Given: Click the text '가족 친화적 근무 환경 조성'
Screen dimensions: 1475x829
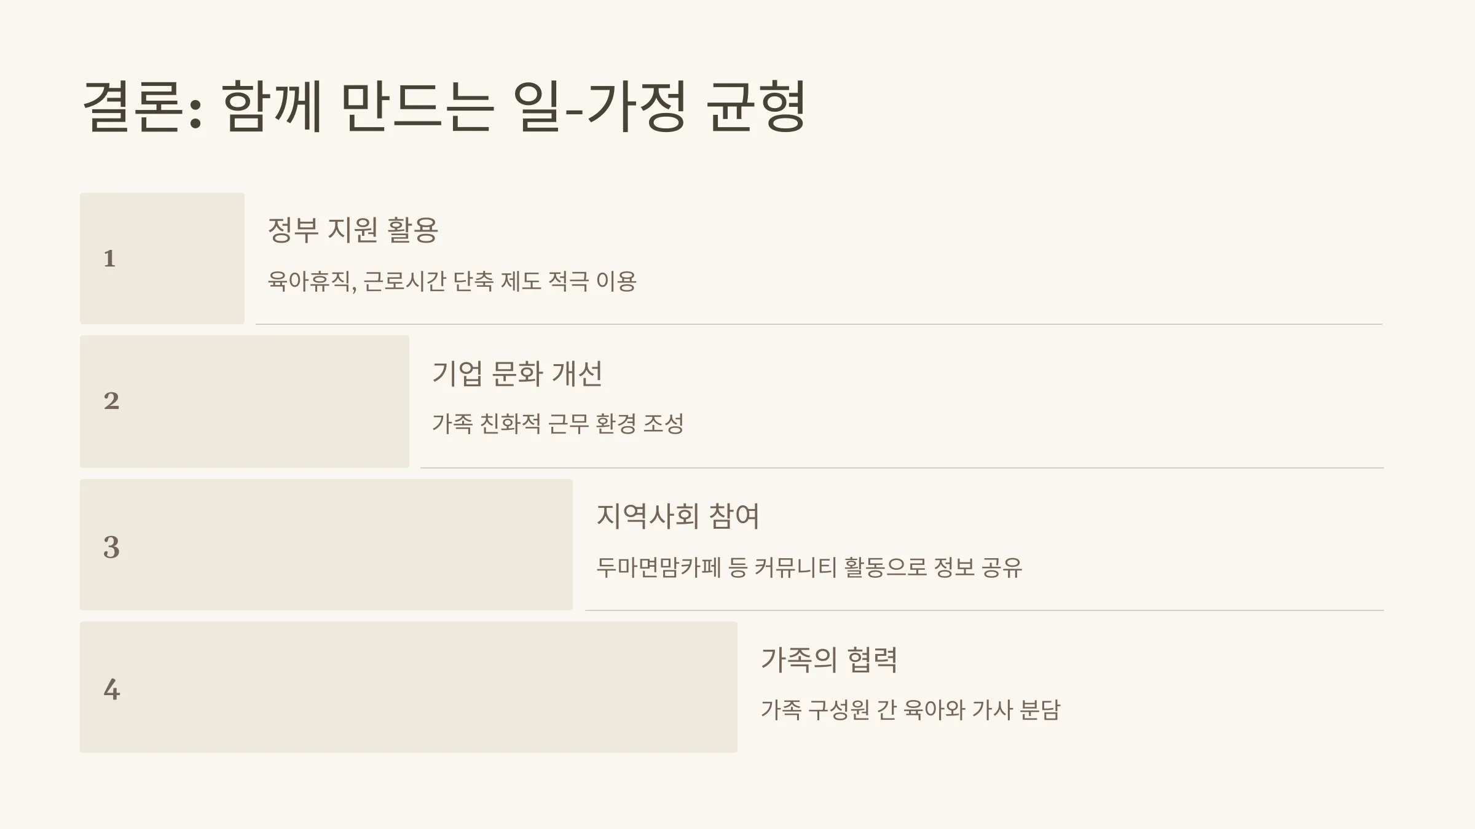Looking at the screenshot, I should tap(558, 423).
